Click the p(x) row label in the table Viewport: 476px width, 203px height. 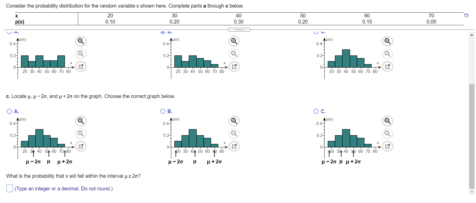[19, 22]
